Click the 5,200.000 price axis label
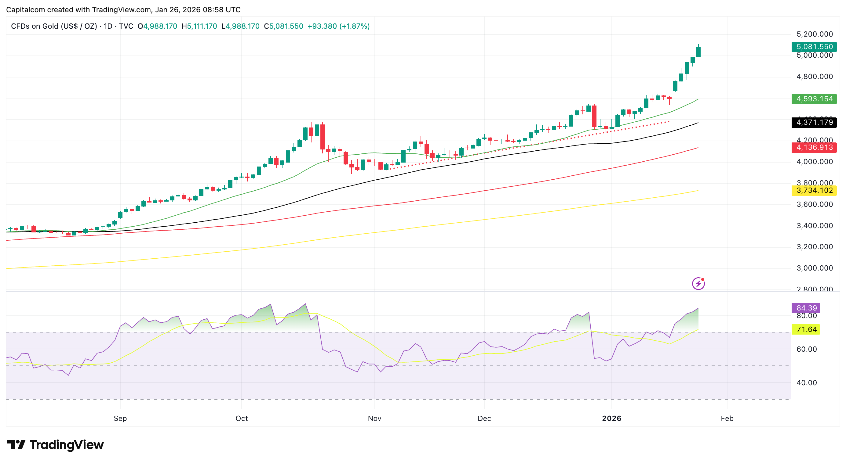846x463 pixels. click(815, 34)
